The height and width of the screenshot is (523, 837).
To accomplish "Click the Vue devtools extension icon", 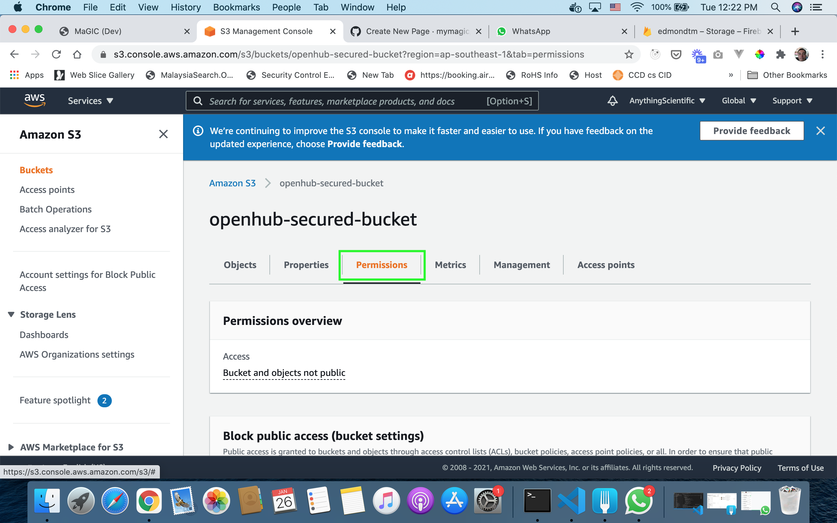I will coord(739,54).
